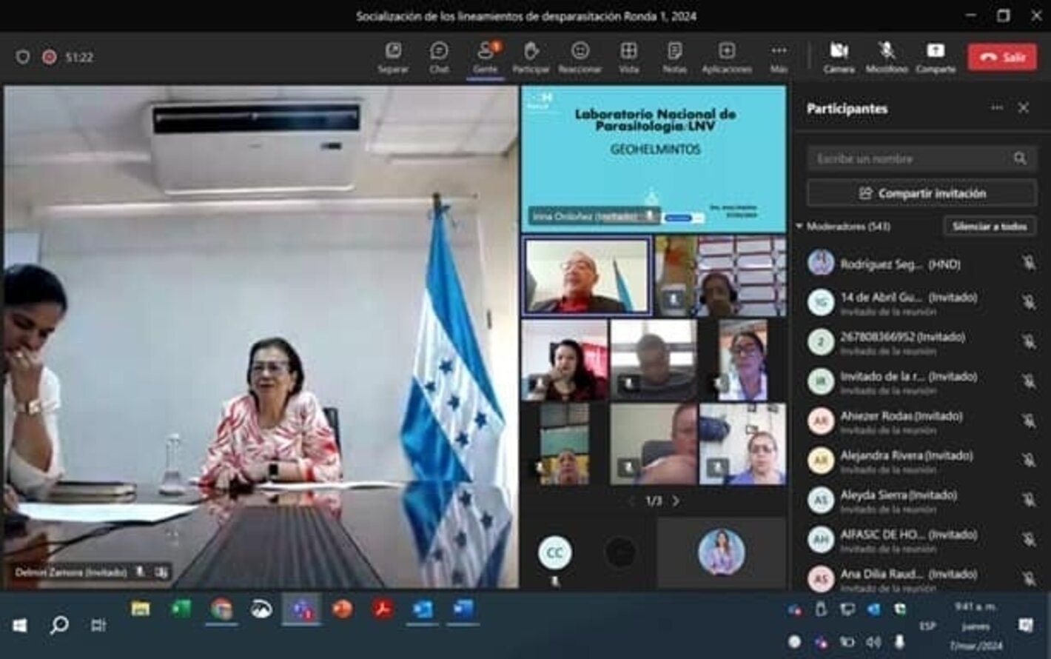Raise hand with the Participar icon
Image resolution: width=1051 pixels, height=659 pixels.
point(531,56)
